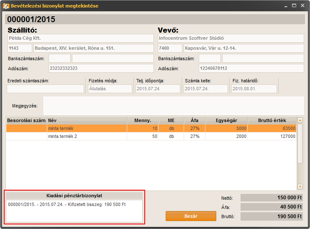Viewport: 310px width, 229px height.
Task: Close the Bevételezési bizonylat window
Action: click(x=302, y=6)
